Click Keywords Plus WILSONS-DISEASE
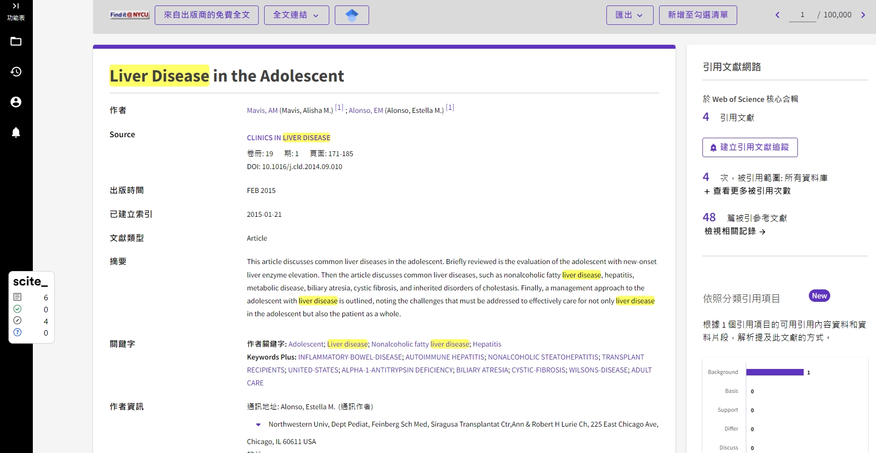This screenshot has width=876, height=453. [598, 370]
